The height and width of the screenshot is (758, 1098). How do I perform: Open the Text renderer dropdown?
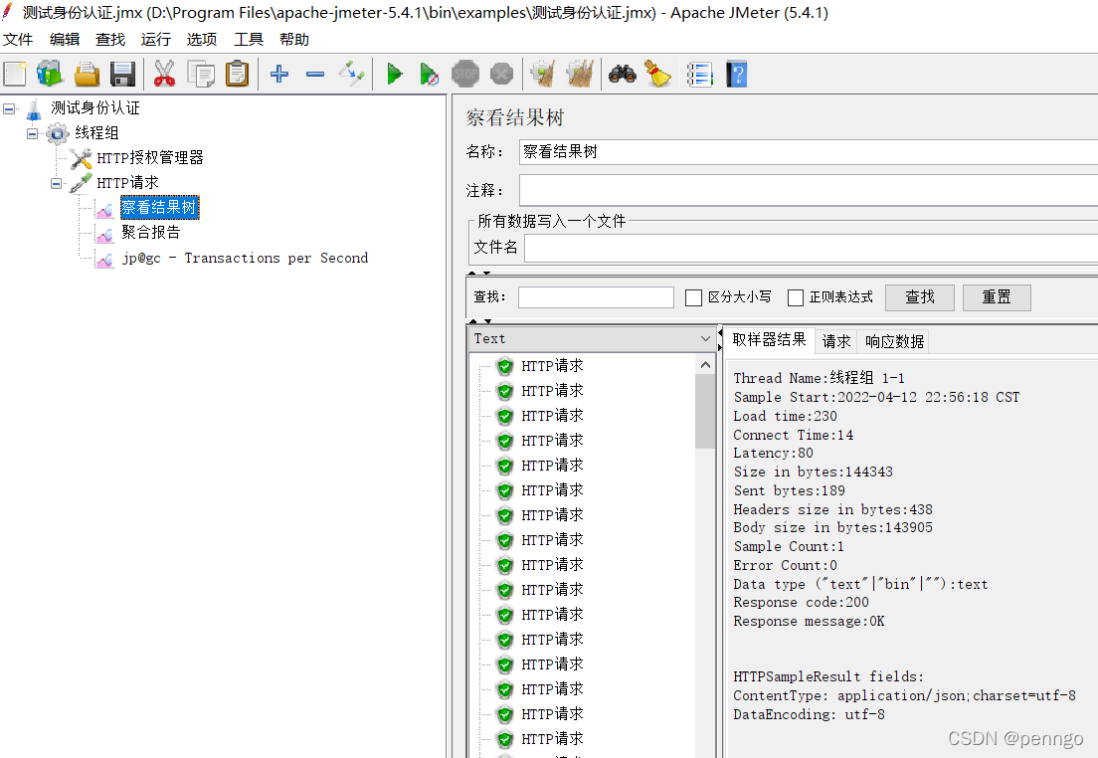click(x=593, y=339)
